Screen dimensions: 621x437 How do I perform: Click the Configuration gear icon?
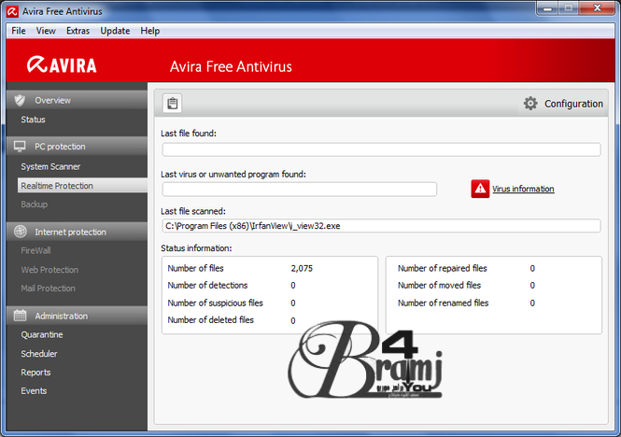point(530,104)
